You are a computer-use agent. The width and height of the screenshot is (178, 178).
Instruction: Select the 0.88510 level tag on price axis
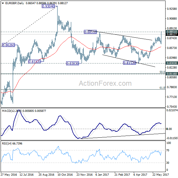[172, 31]
